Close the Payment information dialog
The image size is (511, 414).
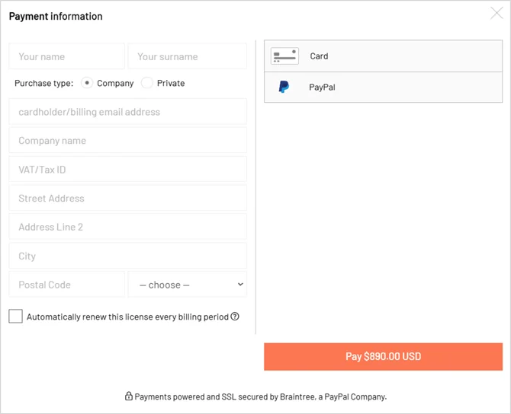[x=497, y=14]
